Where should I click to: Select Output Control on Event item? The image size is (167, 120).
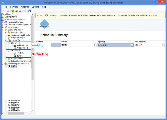pos(21,61)
